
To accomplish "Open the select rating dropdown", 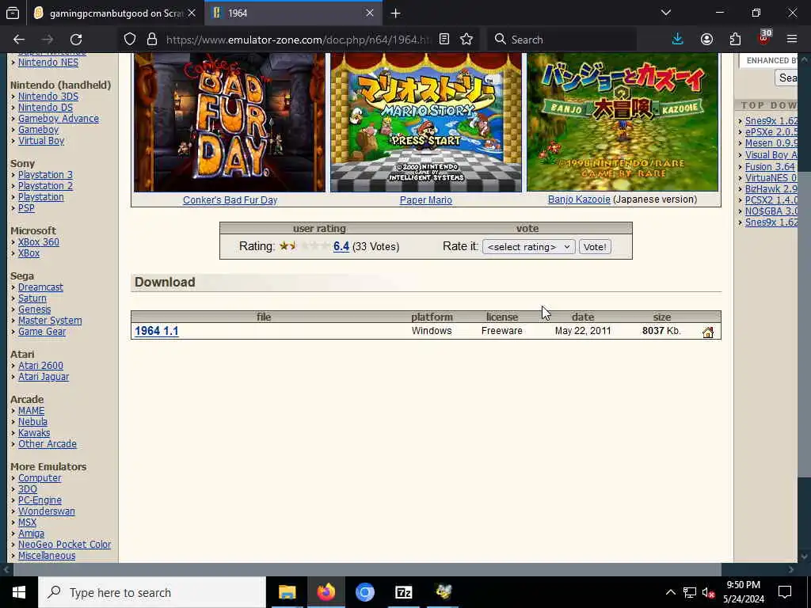I will 528,247.
